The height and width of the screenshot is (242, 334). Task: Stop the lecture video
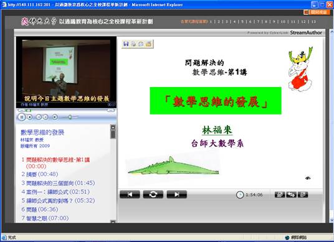click(x=30, y=117)
